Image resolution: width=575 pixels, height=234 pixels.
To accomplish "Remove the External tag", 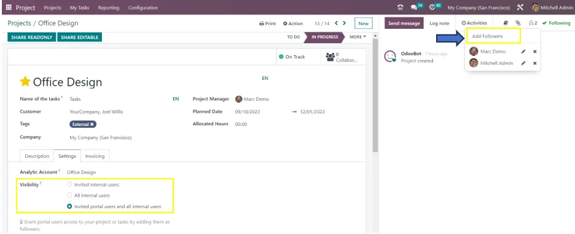I will 92,124.
